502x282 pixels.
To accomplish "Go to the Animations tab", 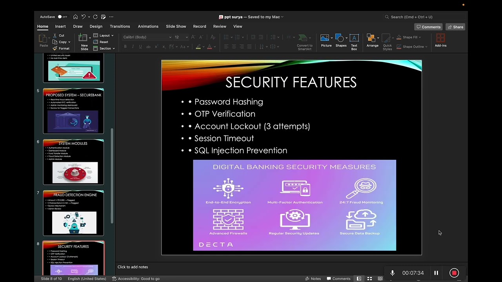I will [148, 26].
